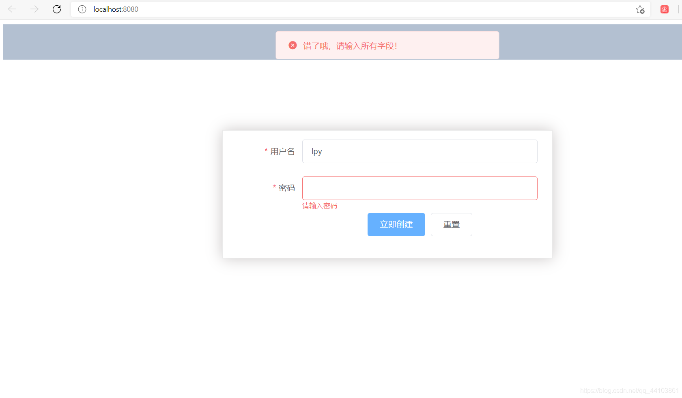Image resolution: width=682 pixels, height=398 pixels.
Task: Click the red error icon in alert
Action: (x=293, y=45)
